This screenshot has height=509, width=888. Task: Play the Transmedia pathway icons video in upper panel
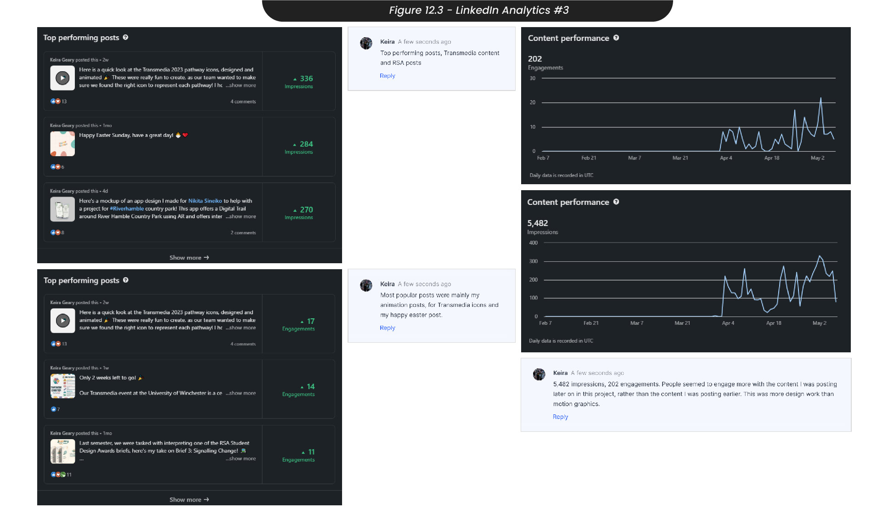coord(62,78)
